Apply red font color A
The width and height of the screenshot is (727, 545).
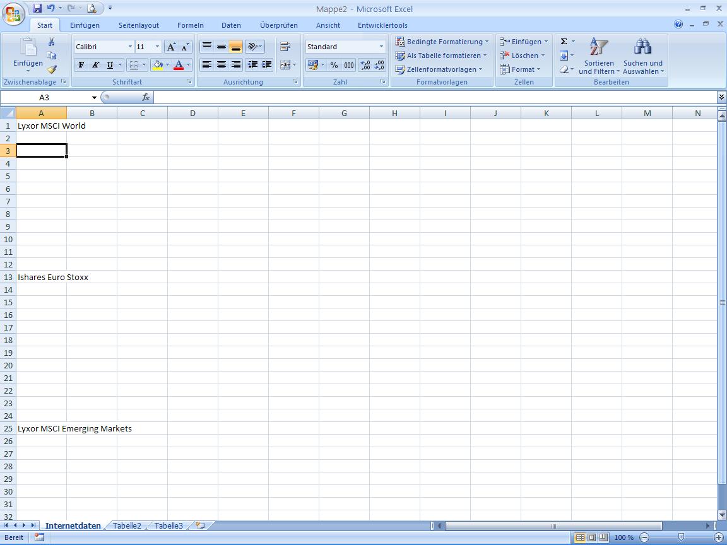[179, 65]
